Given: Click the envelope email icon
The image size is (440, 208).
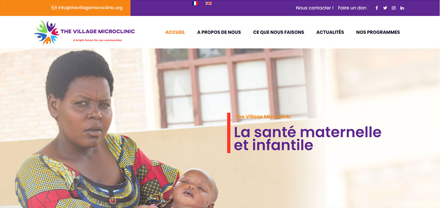Looking at the screenshot, I should click(x=54, y=8).
